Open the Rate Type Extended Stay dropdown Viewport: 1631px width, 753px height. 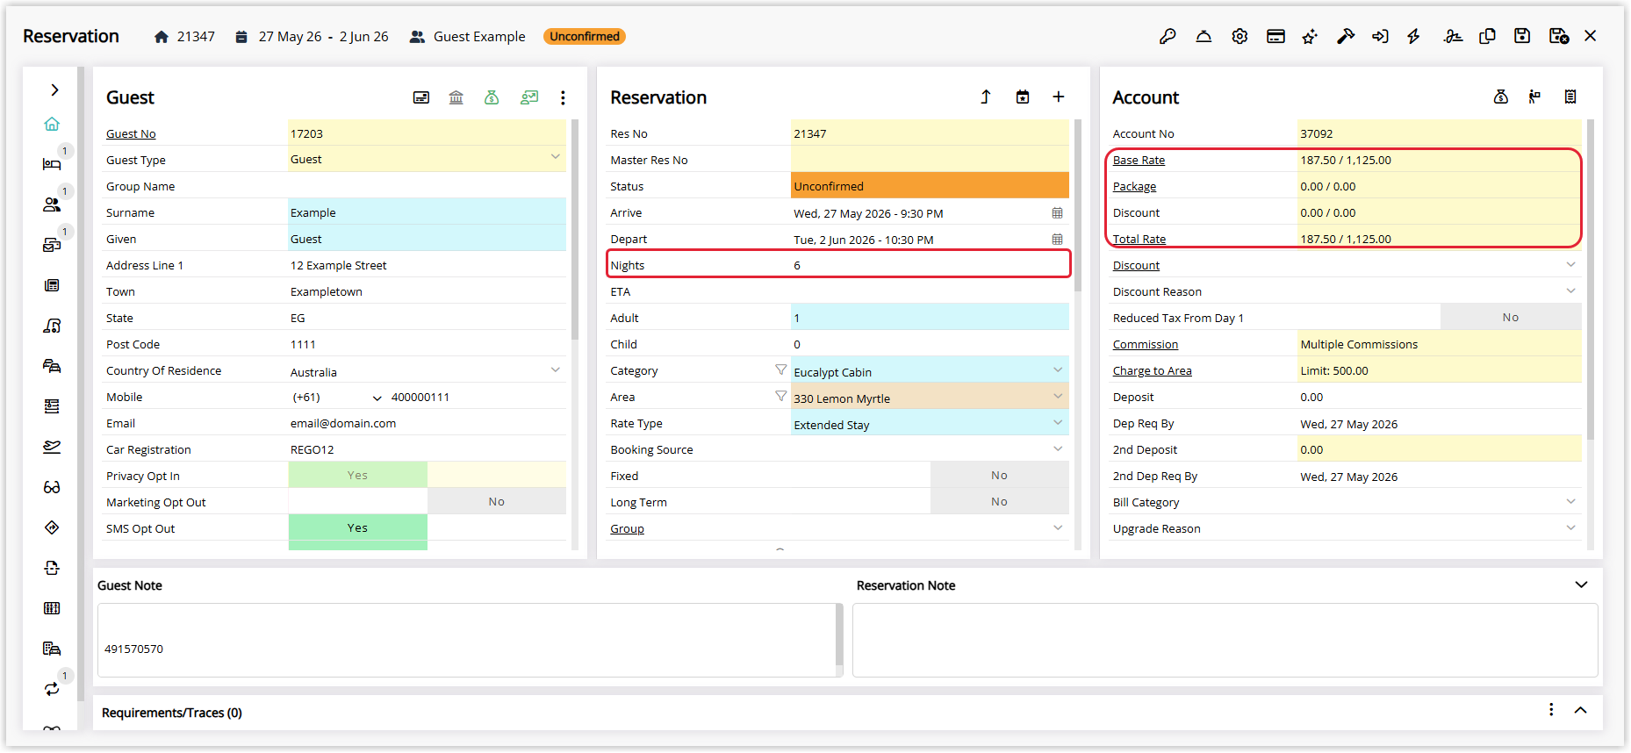tap(1058, 422)
